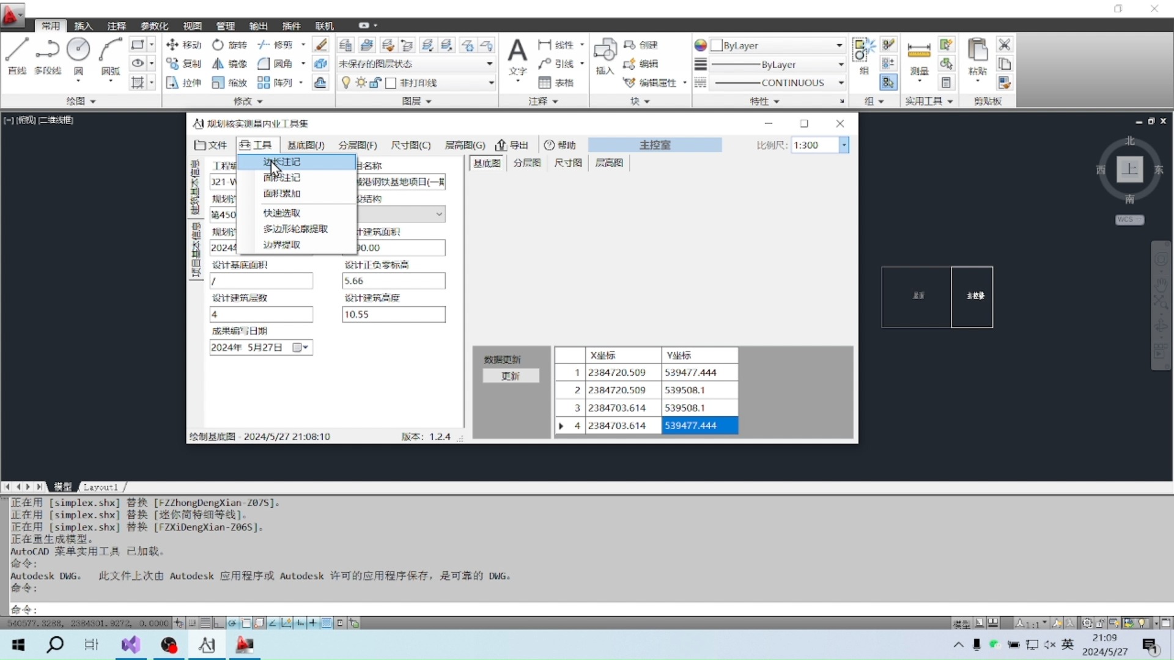
Task: Open the calculator icon in 实用工具
Action: (946, 82)
